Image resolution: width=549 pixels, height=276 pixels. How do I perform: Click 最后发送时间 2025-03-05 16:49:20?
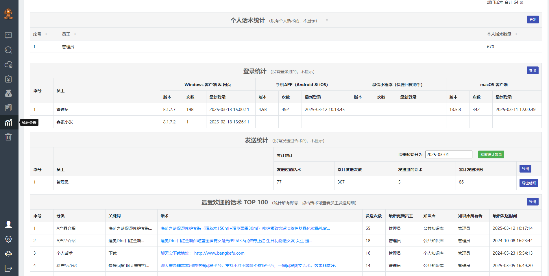pos(513,266)
